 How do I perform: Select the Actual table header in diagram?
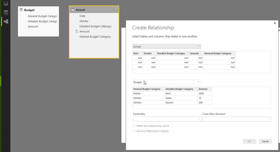tap(94, 10)
